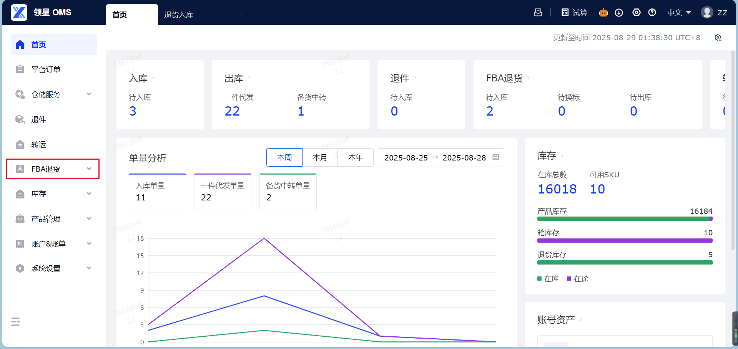Click the hexagon settings icon in header
Image resolution: width=738 pixels, height=349 pixels.
[637, 13]
